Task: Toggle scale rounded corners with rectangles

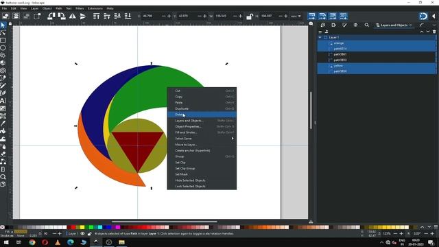Action: click(x=322, y=16)
